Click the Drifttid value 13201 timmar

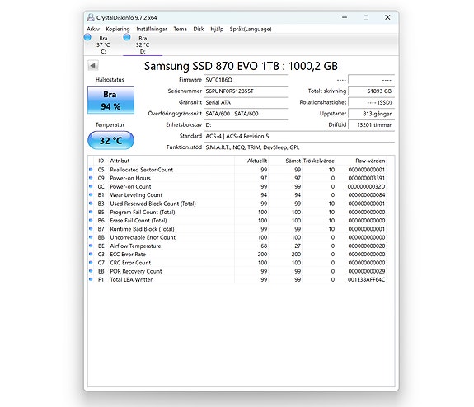pos(371,124)
